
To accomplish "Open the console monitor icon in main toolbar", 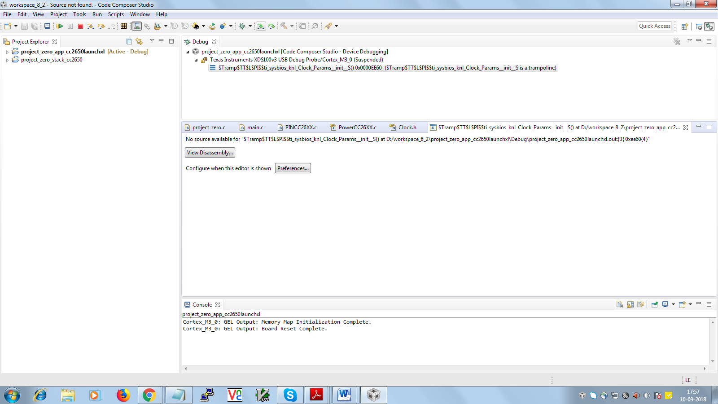I will [x=47, y=26].
